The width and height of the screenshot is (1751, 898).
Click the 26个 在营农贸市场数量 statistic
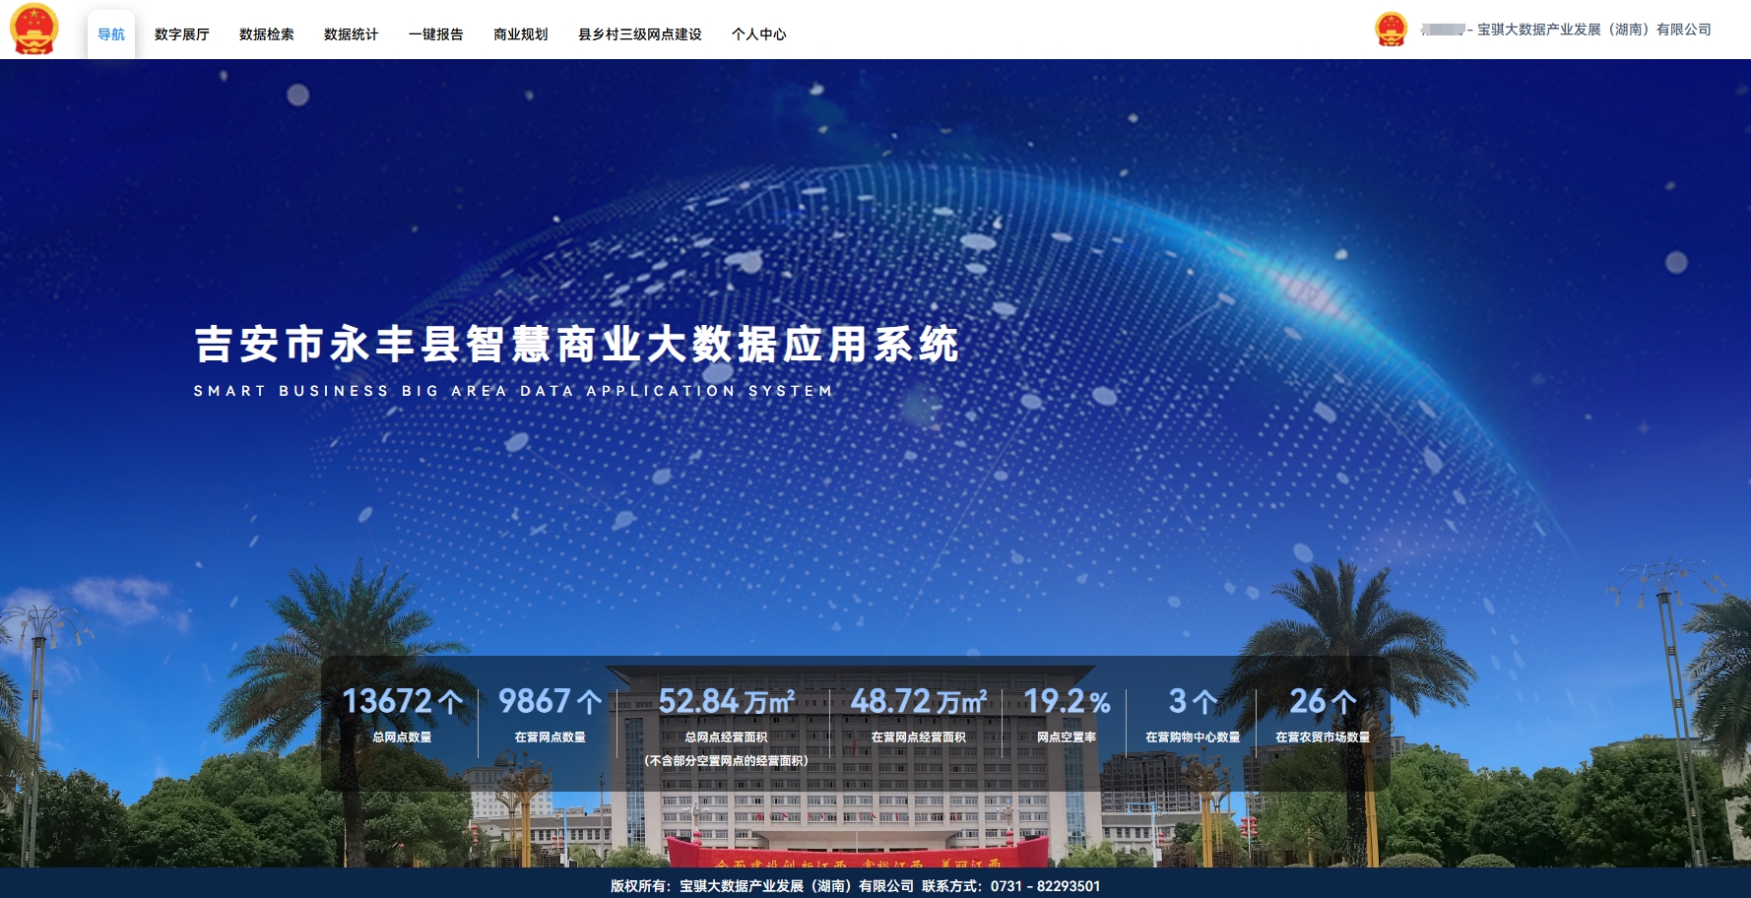[x=1323, y=714]
